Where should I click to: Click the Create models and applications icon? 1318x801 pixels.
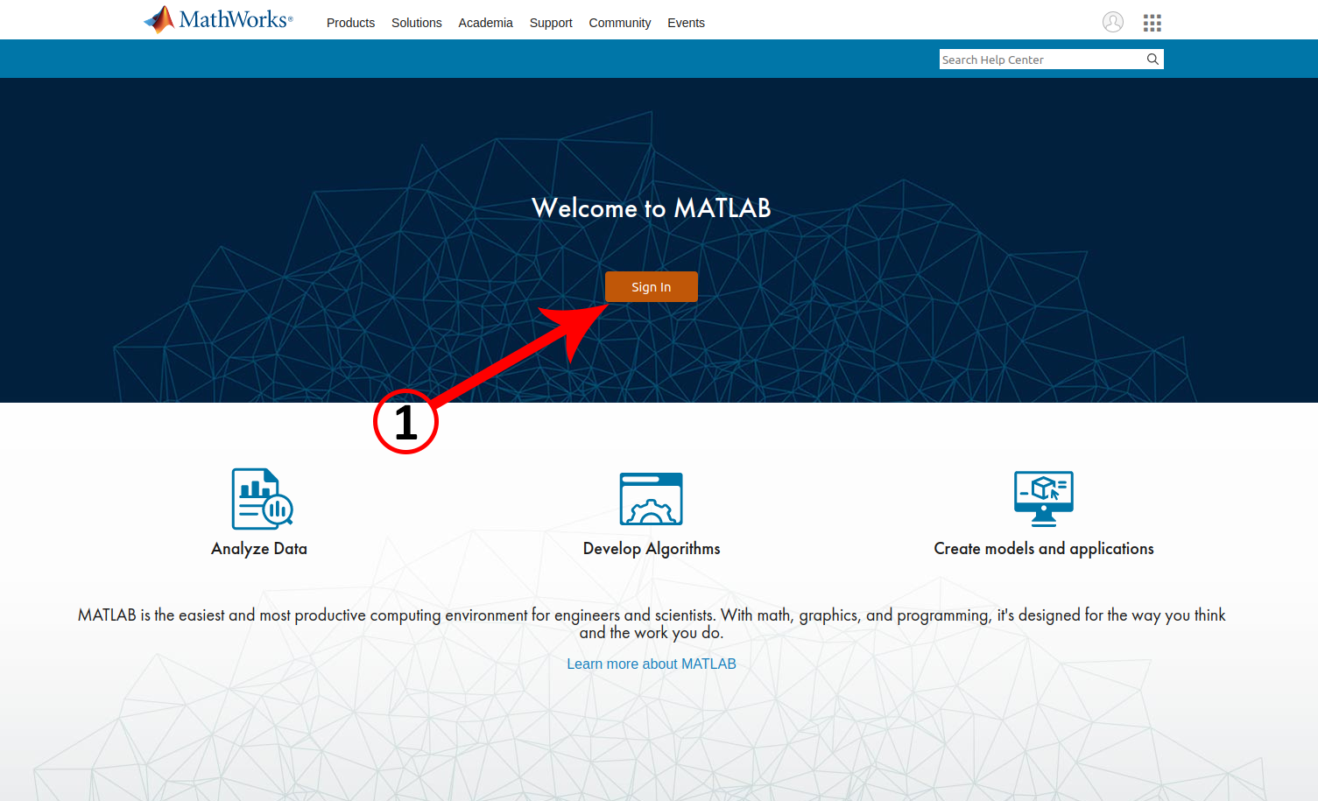coord(1044,499)
